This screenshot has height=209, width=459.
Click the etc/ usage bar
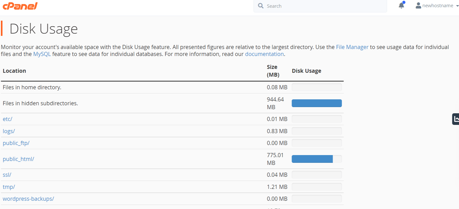[x=317, y=119]
